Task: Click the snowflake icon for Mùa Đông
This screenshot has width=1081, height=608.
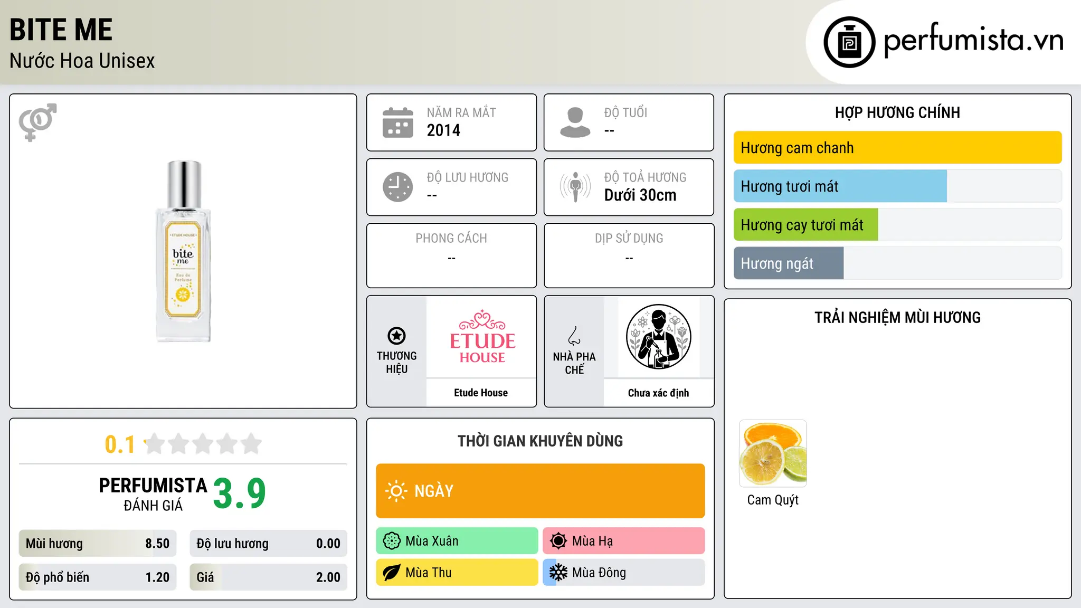Action: [558, 573]
